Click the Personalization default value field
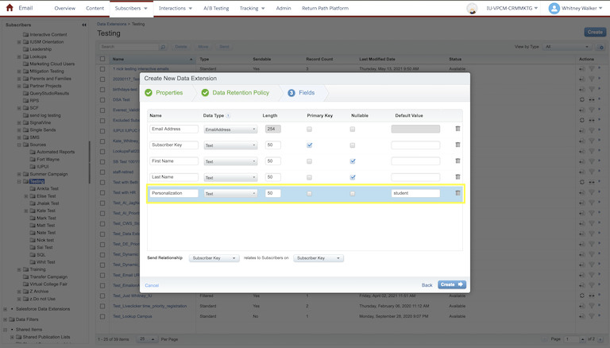Viewport: 610px width, 348px height. tap(415, 193)
